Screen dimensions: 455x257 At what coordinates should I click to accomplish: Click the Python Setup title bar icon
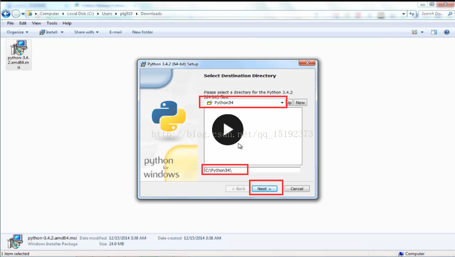click(x=143, y=64)
